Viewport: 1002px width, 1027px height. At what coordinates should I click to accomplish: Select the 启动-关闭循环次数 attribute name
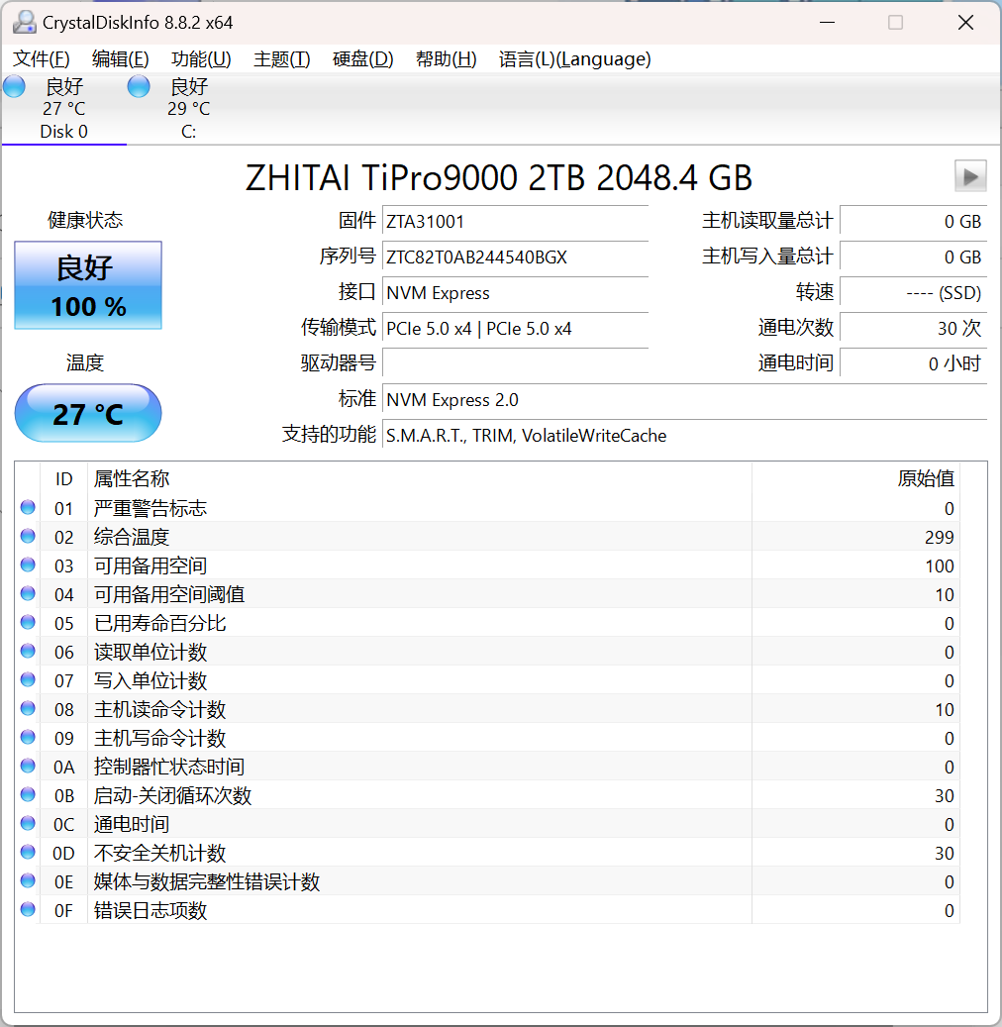(x=172, y=796)
